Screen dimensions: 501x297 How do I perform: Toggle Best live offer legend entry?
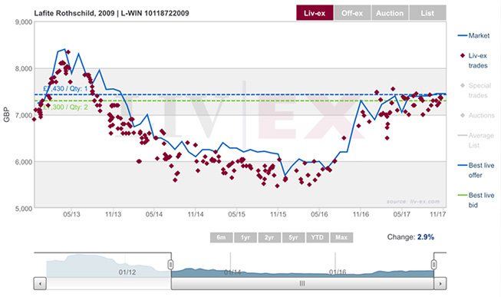476,170
